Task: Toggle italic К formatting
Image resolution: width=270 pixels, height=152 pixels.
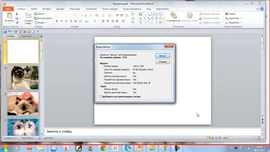Action: tap(62, 21)
